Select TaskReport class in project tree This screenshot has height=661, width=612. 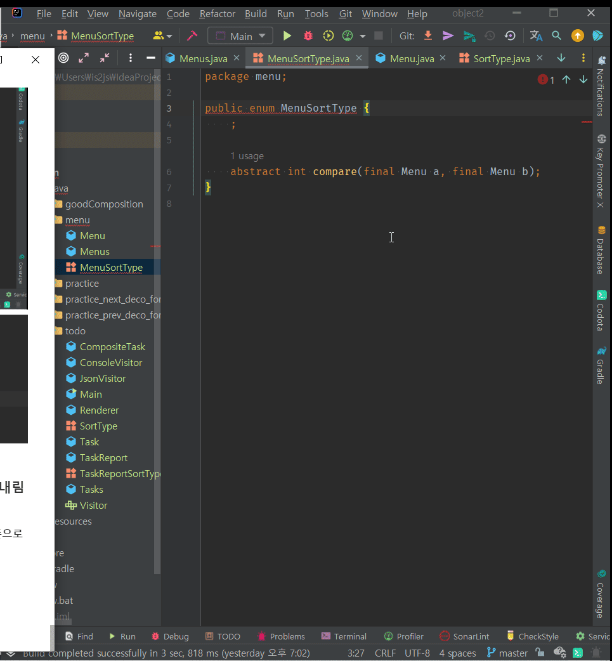[103, 458]
